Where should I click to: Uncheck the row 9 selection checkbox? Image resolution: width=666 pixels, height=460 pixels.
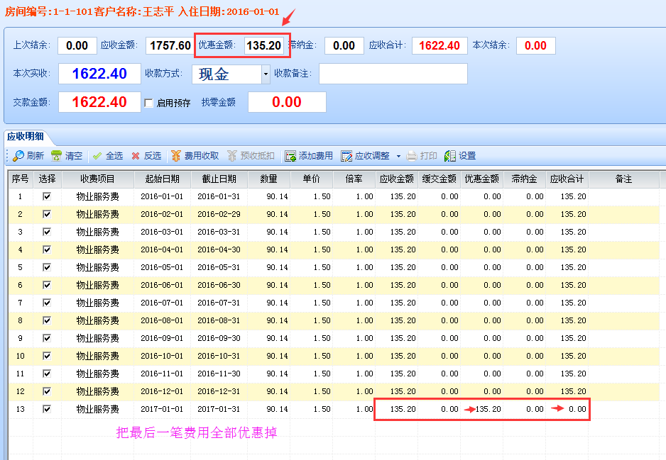47,338
